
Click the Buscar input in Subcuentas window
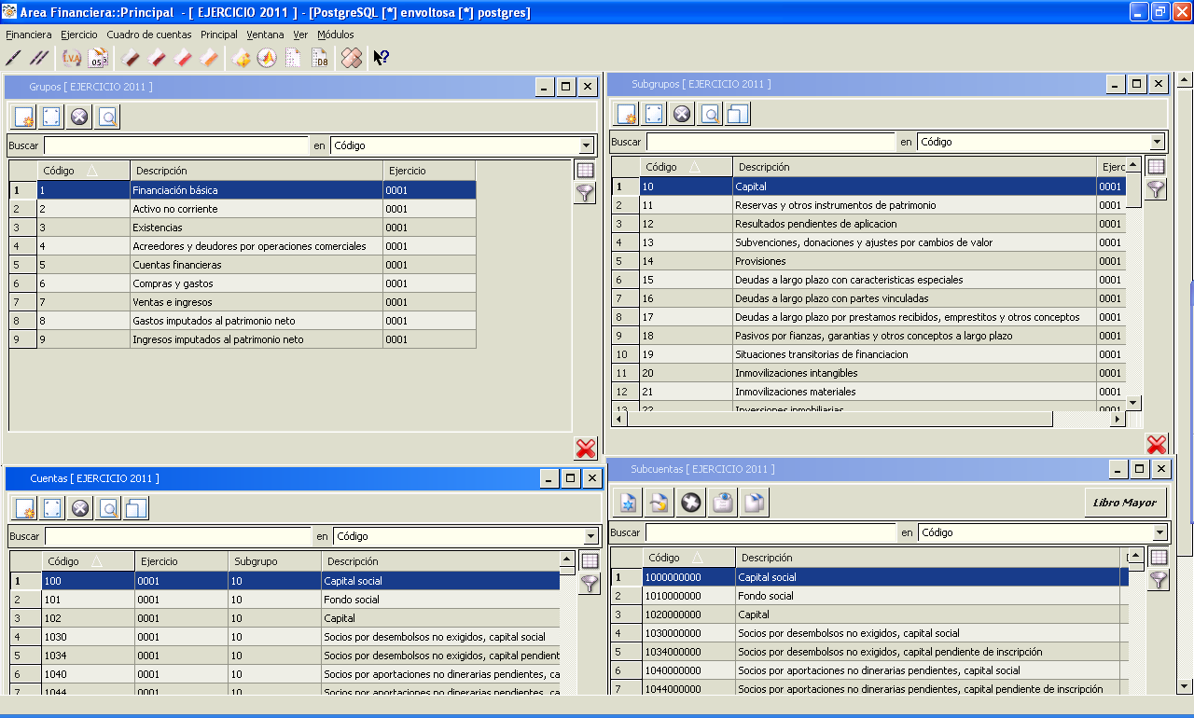771,532
